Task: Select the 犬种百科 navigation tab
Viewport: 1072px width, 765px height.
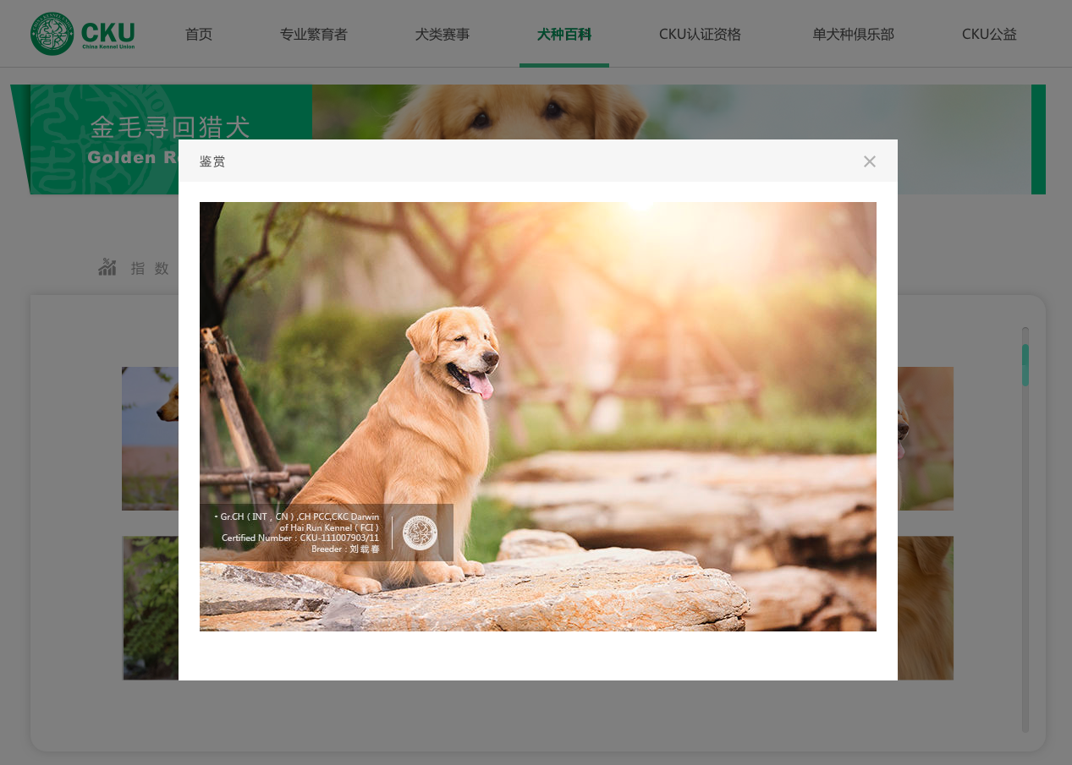Action: pos(564,35)
